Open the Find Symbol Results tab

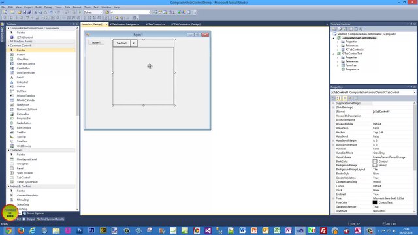click(51, 219)
